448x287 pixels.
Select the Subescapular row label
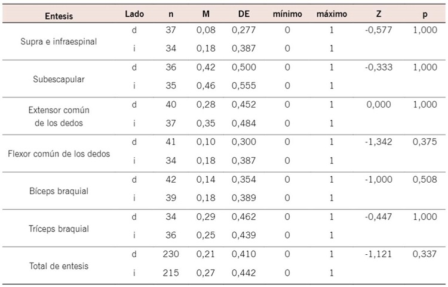coord(59,78)
